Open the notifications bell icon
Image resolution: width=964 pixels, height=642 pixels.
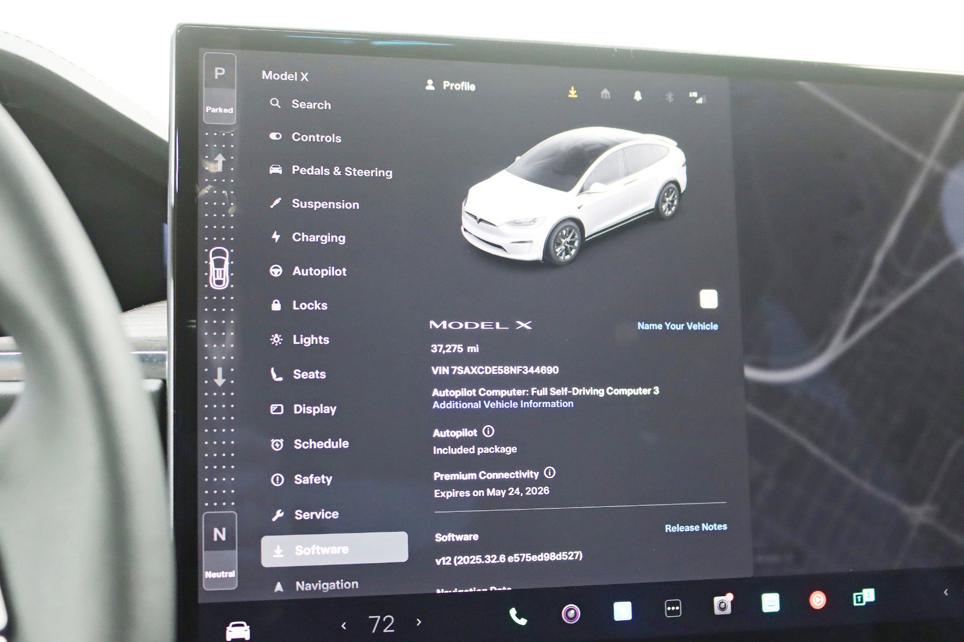637,96
